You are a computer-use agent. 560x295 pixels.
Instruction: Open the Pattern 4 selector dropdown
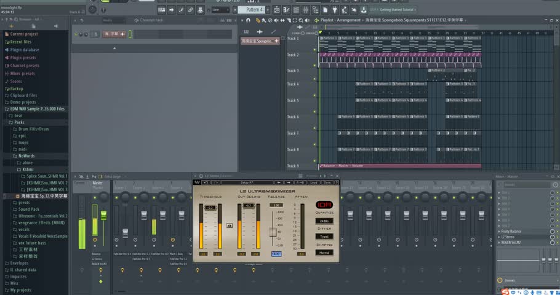(254, 10)
